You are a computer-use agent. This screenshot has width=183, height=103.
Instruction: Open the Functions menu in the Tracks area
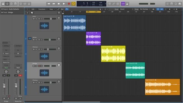point(43,9)
